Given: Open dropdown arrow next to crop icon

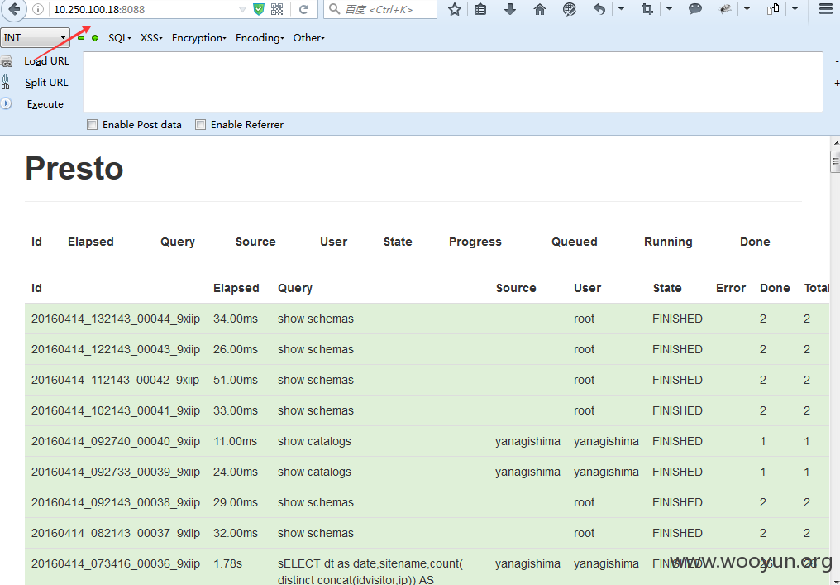Looking at the screenshot, I should tap(669, 9).
